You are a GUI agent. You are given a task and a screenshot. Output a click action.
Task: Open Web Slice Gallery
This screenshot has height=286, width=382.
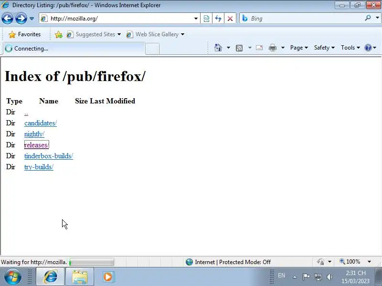(155, 34)
